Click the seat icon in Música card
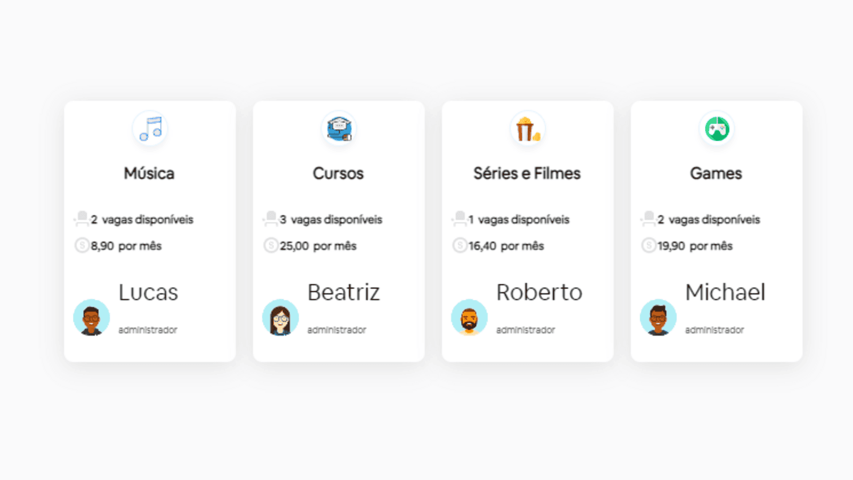This screenshot has width=853, height=480. coord(82,219)
